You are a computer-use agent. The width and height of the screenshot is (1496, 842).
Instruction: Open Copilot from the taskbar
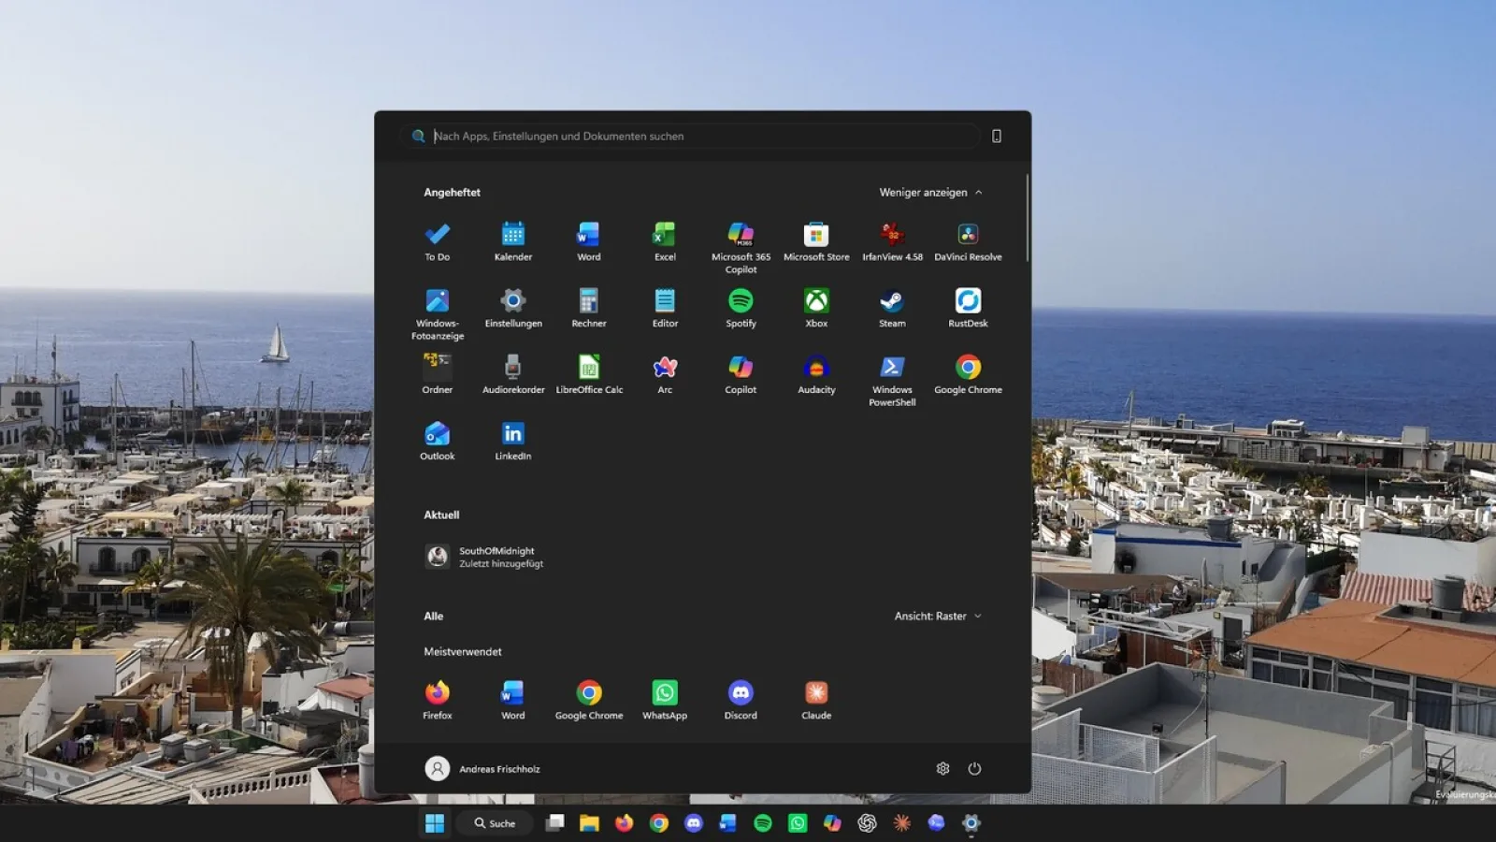pyautogui.click(x=832, y=823)
